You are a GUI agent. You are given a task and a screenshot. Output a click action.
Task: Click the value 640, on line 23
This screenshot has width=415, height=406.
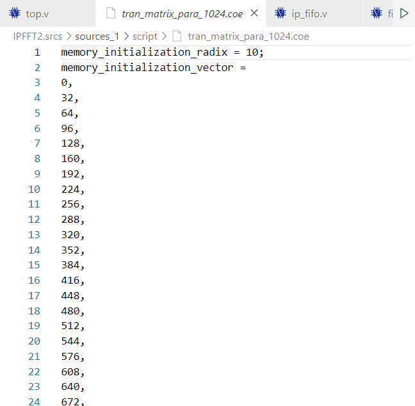[x=73, y=387]
